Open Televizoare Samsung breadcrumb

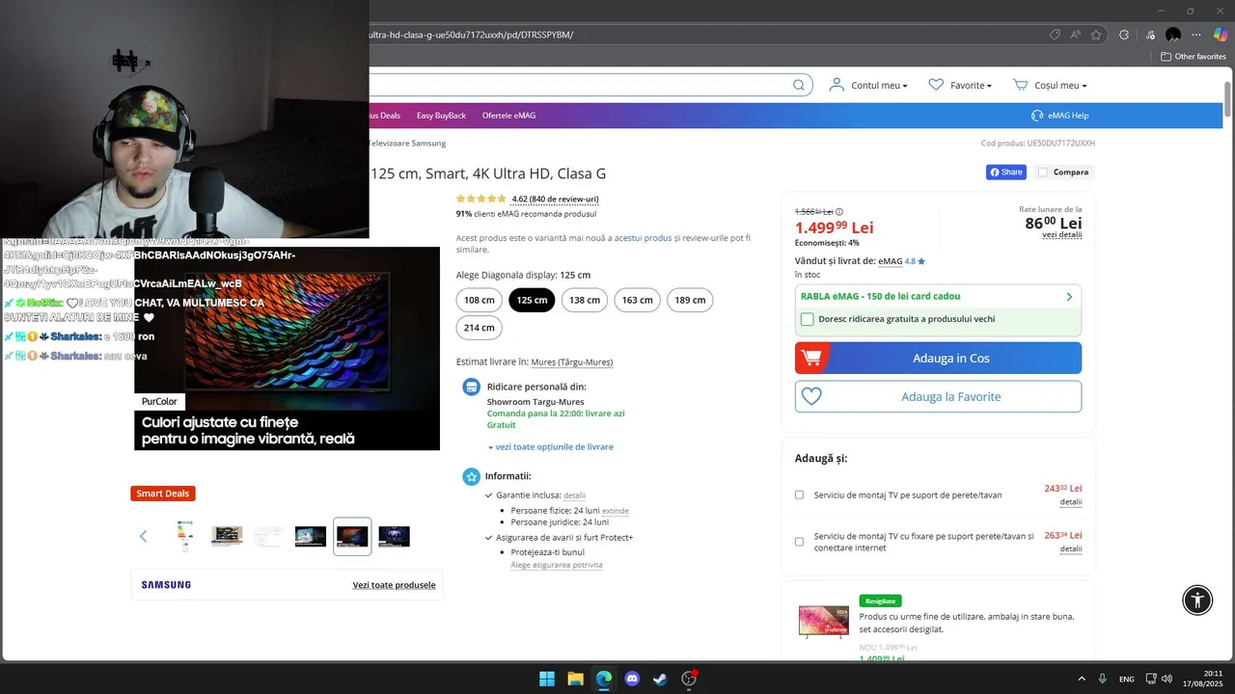[407, 143]
